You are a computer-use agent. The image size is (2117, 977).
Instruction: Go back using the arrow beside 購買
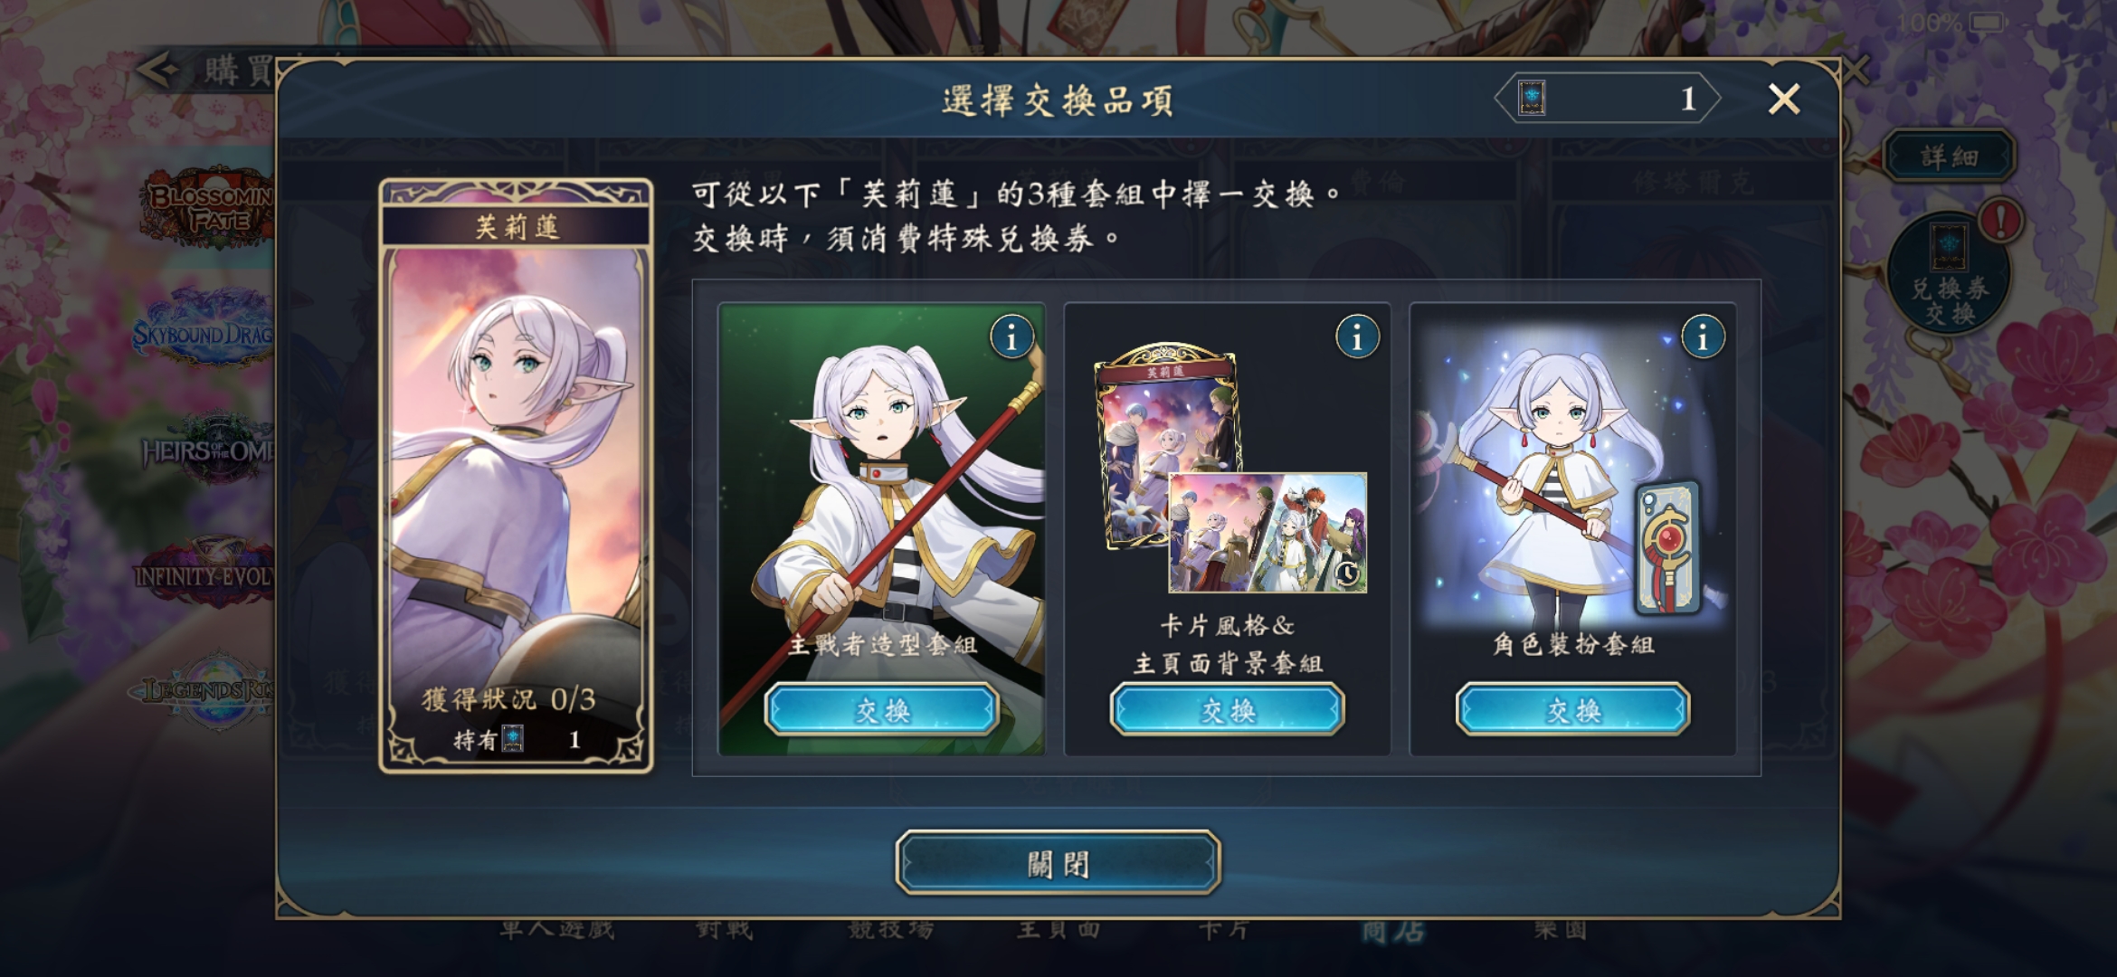pyautogui.click(x=160, y=70)
